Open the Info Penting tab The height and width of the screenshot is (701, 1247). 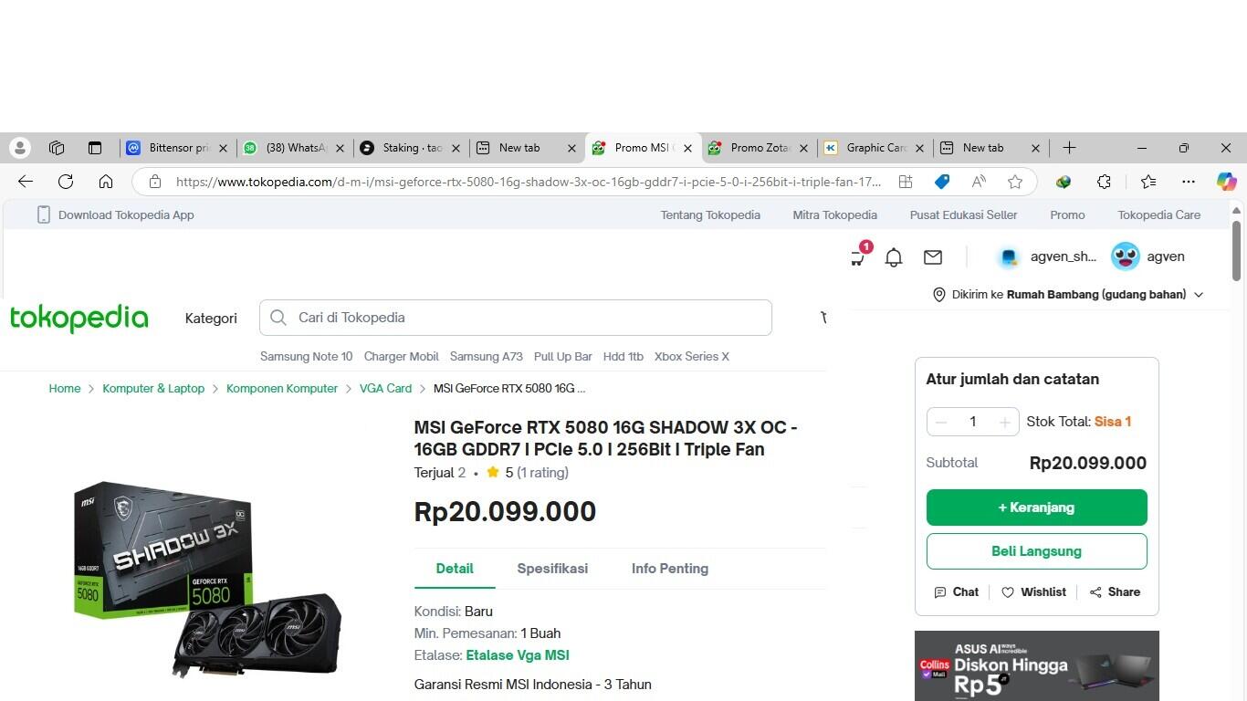click(x=669, y=569)
